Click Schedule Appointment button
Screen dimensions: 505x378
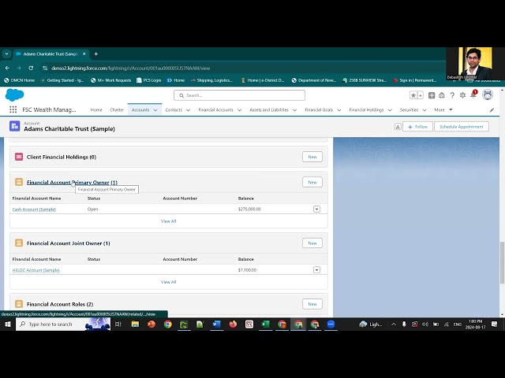pos(461,127)
